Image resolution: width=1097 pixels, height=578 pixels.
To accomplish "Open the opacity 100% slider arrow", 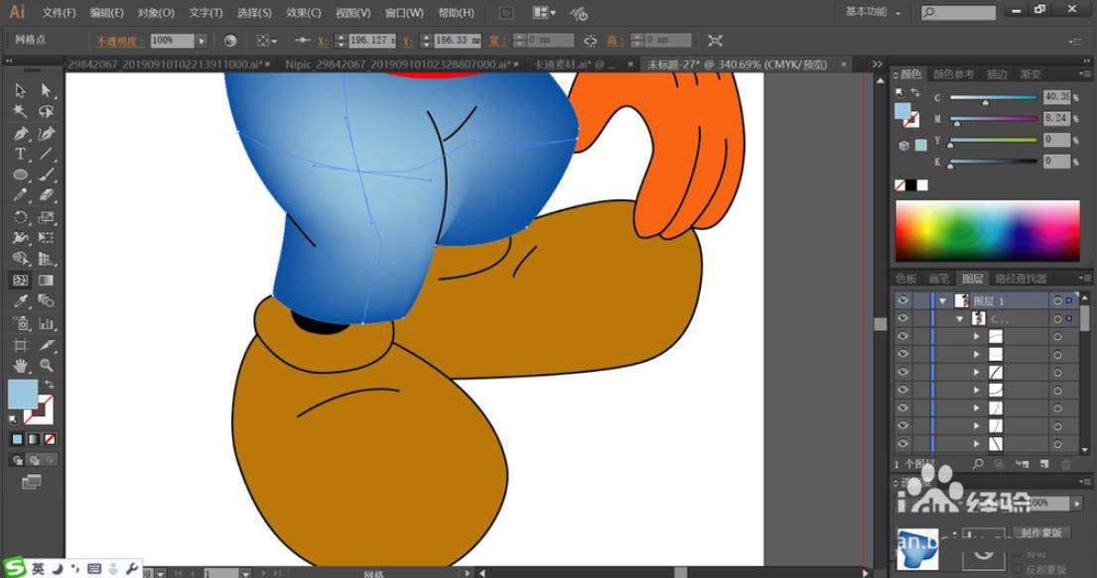I will click(202, 41).
